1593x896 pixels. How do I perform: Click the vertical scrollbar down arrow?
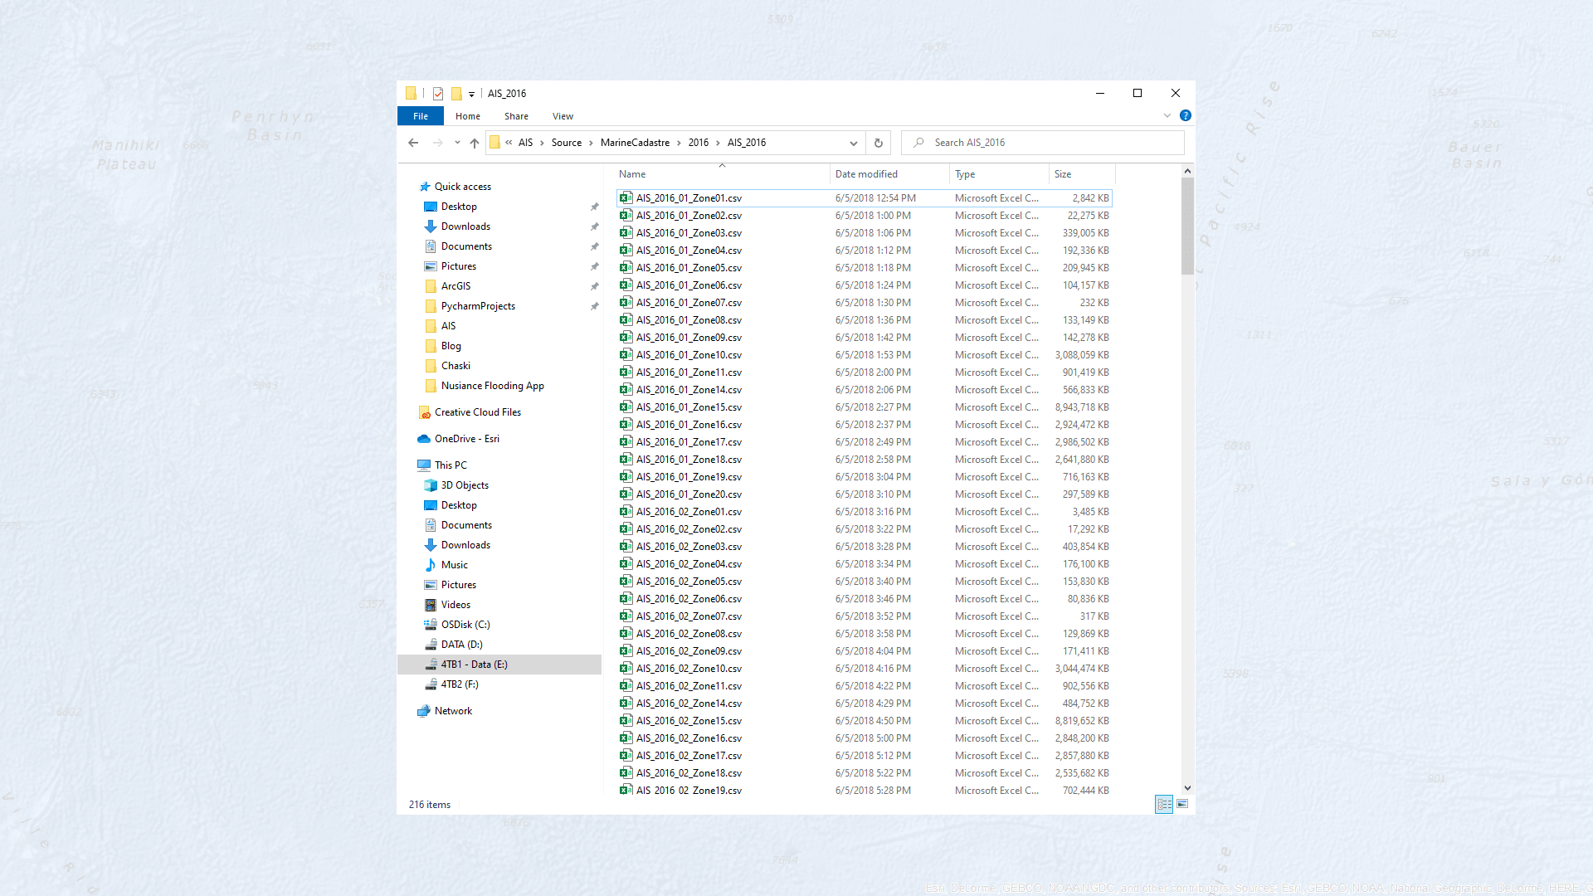(1187, 788)
